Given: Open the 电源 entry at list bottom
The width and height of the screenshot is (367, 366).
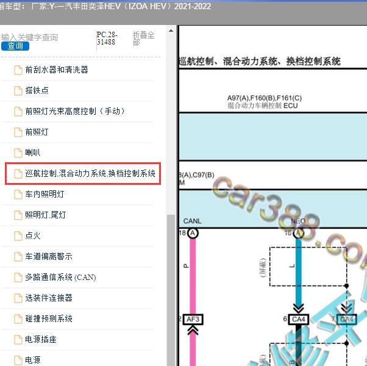Looking at the screenshot, I should (33, 360).
